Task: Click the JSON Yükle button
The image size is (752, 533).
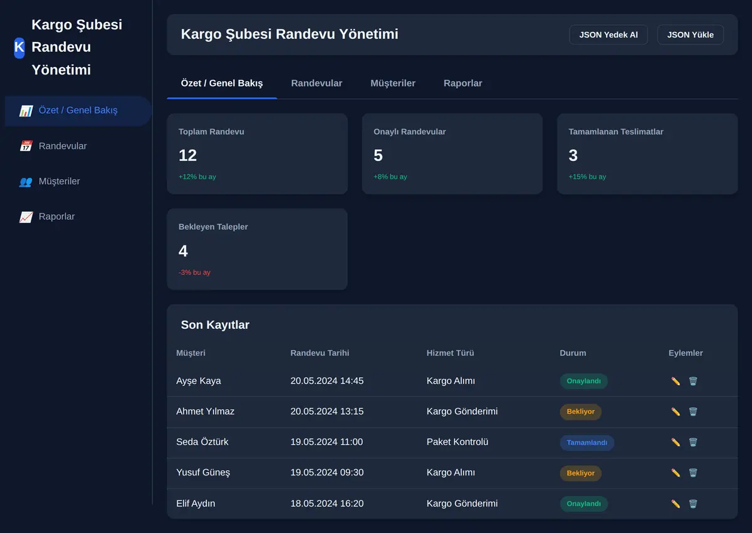Action: tap(691, 35)
